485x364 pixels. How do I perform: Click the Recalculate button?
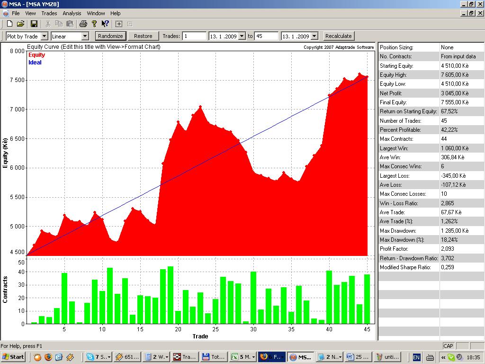click(x=338, y=36)
